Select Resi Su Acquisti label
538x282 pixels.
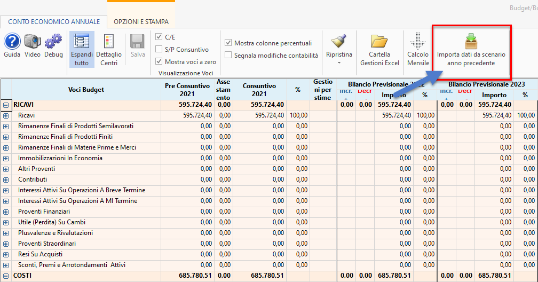(x=40, y=254)
